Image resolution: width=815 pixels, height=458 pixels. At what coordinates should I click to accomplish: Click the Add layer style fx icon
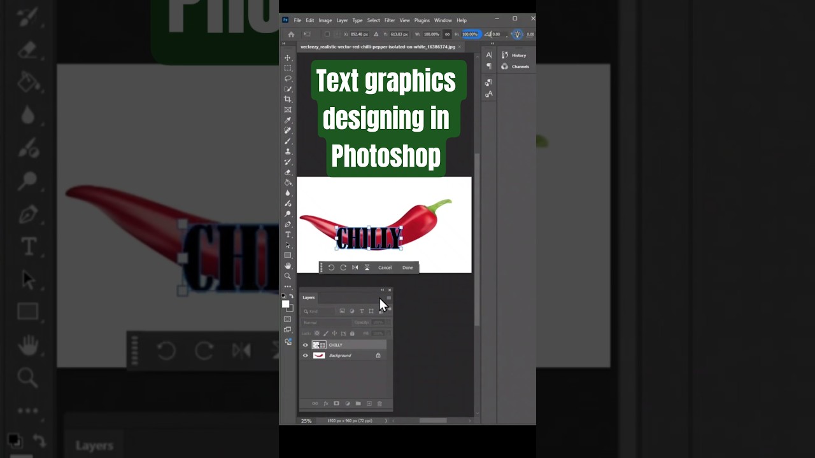click(x=326, y=403)
